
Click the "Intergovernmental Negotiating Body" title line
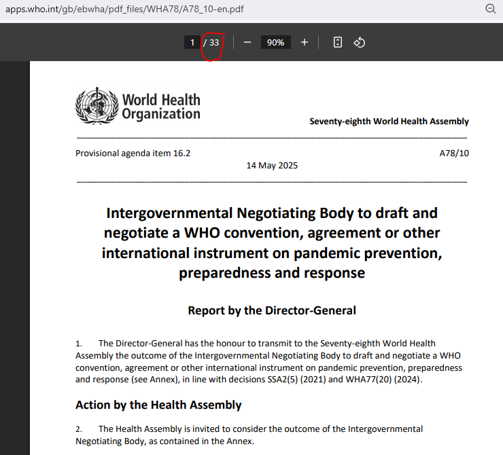[272, 213]
